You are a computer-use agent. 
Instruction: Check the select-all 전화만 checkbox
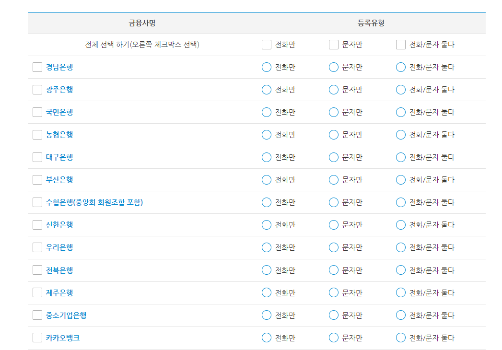[x=267, y=45]
